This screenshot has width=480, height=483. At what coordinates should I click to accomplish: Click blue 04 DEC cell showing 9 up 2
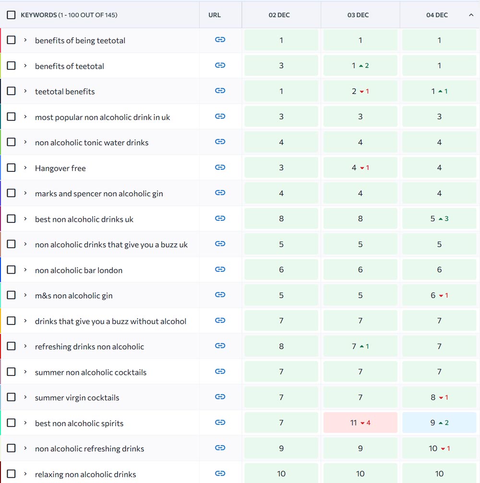click(439, 423)
